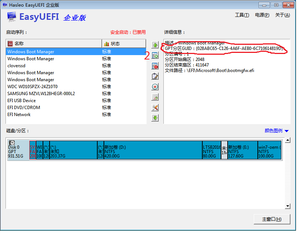The height and width of the screenshot is (238, 300).
Task: Click the red one-time boot icon
Action: (155, 87)
